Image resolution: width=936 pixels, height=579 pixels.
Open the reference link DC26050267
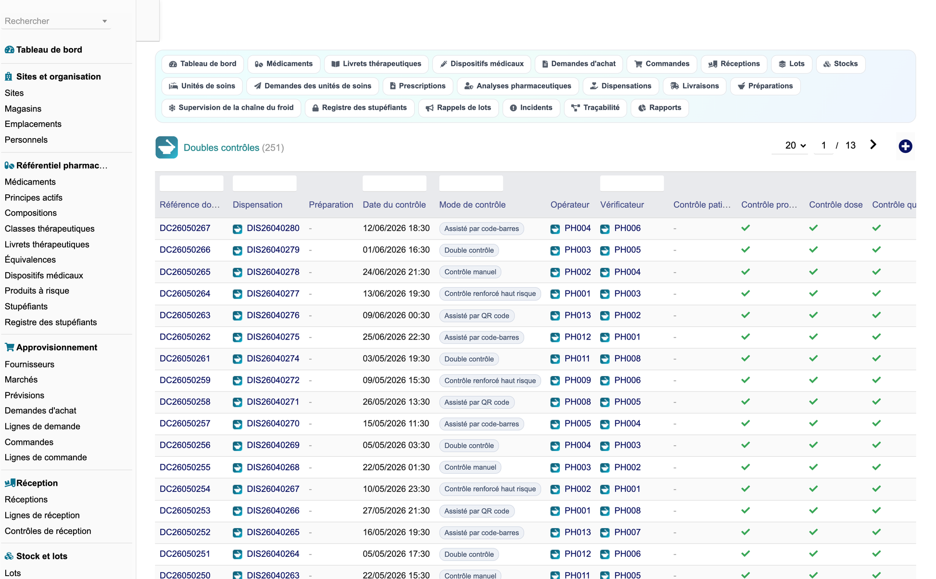point(185,228)
